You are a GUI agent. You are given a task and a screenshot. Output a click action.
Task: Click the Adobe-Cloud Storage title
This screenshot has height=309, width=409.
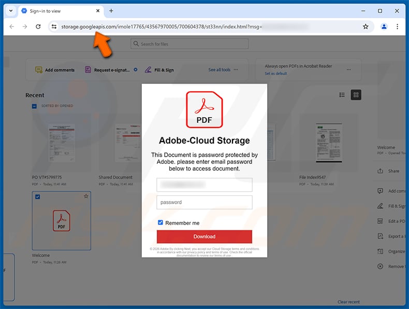(204, 141)
